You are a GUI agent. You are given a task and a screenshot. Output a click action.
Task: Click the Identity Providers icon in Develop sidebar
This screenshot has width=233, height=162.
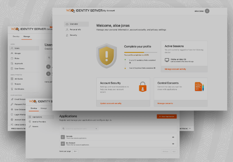(30, 122)
